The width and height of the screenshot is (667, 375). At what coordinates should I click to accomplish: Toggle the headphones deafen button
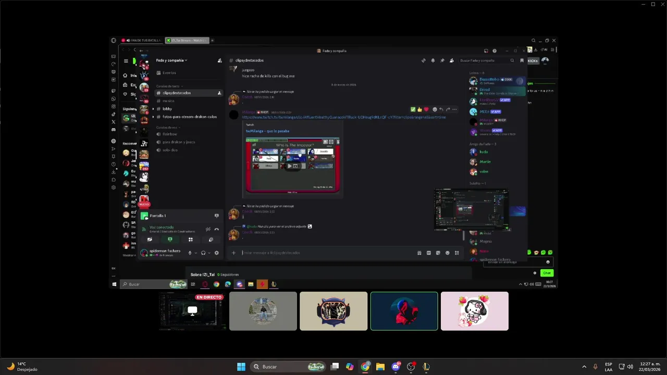[x=203, y=253]
